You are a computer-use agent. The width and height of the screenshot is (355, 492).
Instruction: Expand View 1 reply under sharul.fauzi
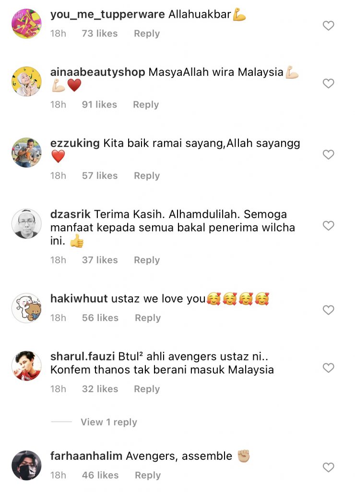point(109,422)
